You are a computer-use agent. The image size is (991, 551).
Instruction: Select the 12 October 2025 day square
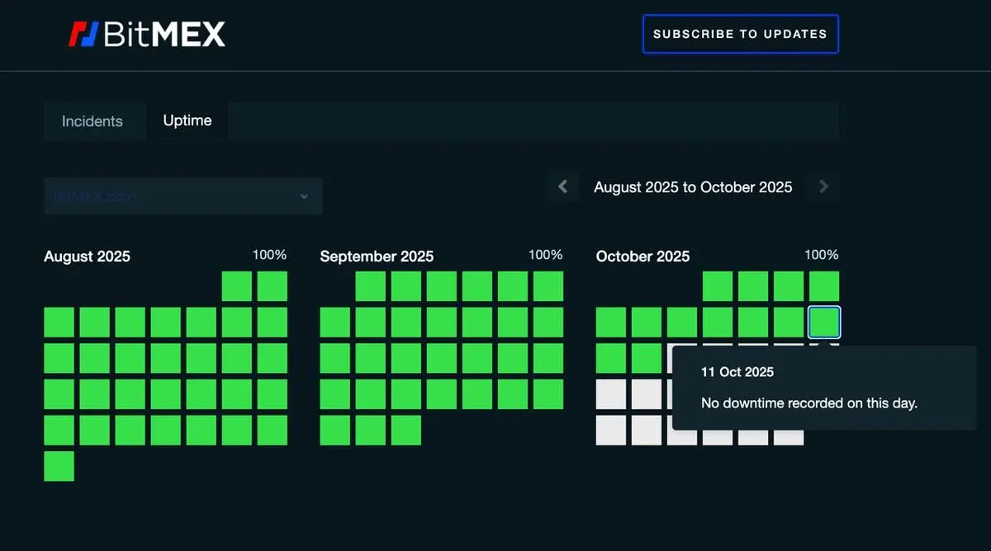[x=611, y=358]
